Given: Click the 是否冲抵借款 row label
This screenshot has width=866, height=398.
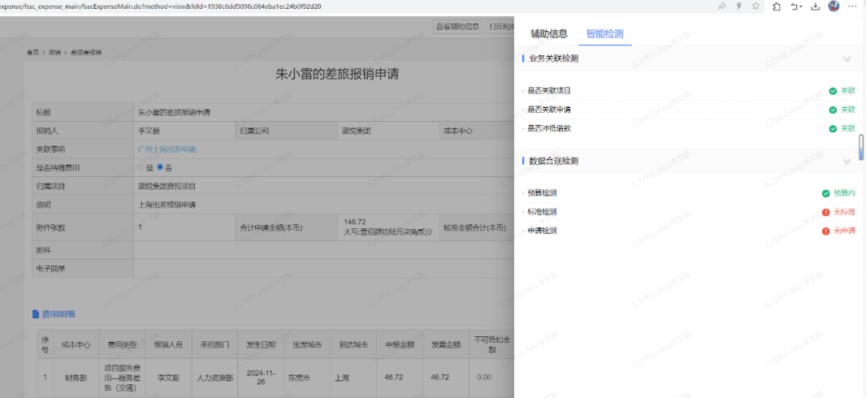Looking at the screenshot, I should pyautogui.click(x=549, y=128).
